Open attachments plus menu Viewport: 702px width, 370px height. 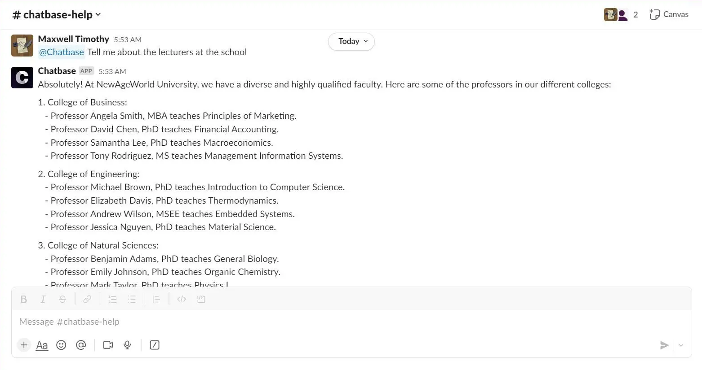pos(24,345)
